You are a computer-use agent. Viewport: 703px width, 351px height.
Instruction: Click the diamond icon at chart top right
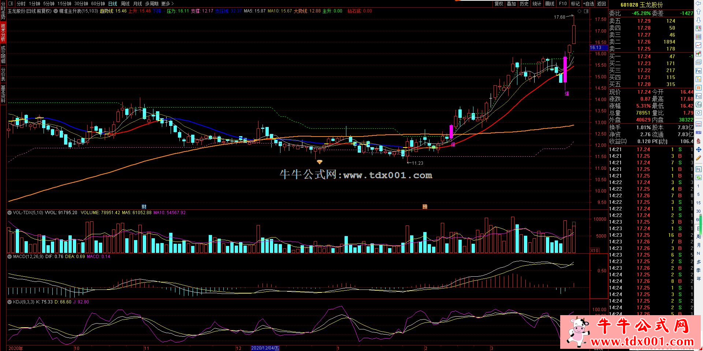pyautogui.click(x=580, y=11)
